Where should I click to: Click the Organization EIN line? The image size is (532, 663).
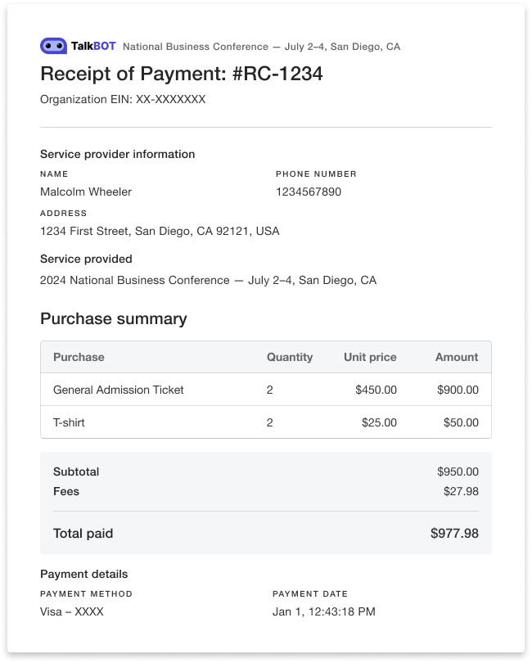coord(123,100)
